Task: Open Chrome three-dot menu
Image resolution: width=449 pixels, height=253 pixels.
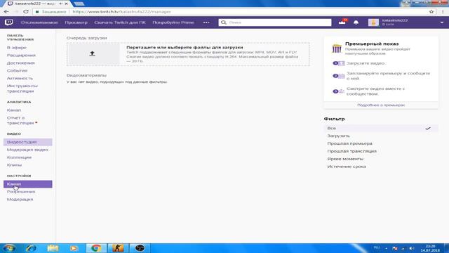Action: (x=443, y=12)
